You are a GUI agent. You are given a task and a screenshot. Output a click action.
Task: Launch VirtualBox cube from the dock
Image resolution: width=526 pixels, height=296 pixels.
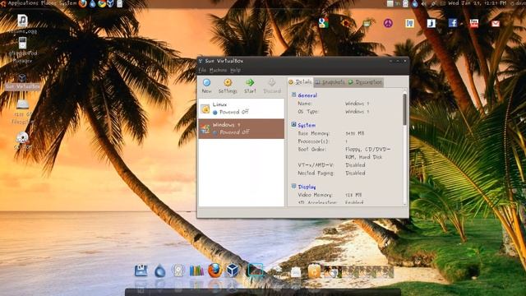pos(233,271)
